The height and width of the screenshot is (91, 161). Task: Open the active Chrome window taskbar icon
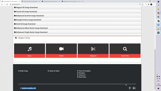coord(158,21)
